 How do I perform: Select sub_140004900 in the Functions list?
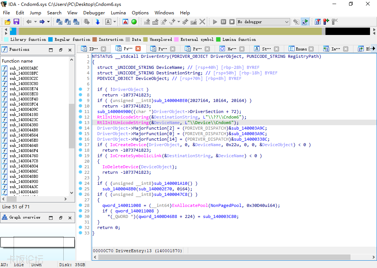24,181
